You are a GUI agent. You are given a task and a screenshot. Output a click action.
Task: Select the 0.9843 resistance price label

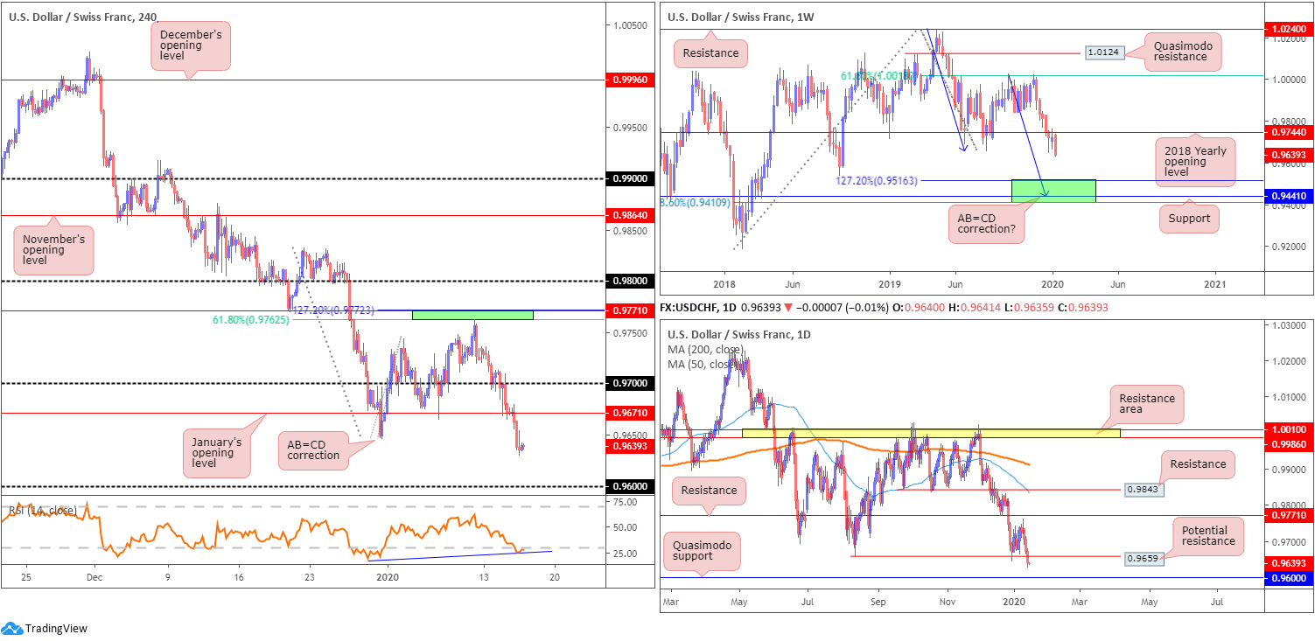1143,489
